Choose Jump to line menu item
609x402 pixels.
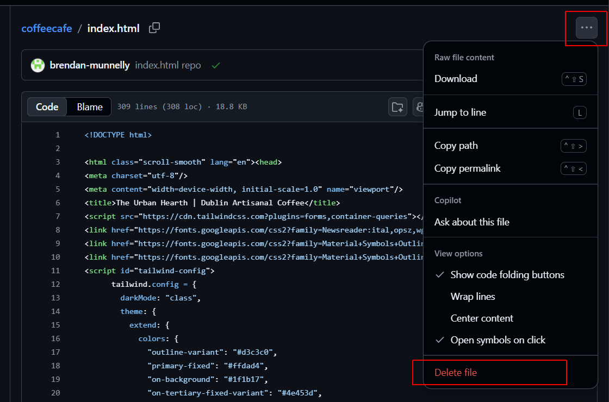point(511,112)
